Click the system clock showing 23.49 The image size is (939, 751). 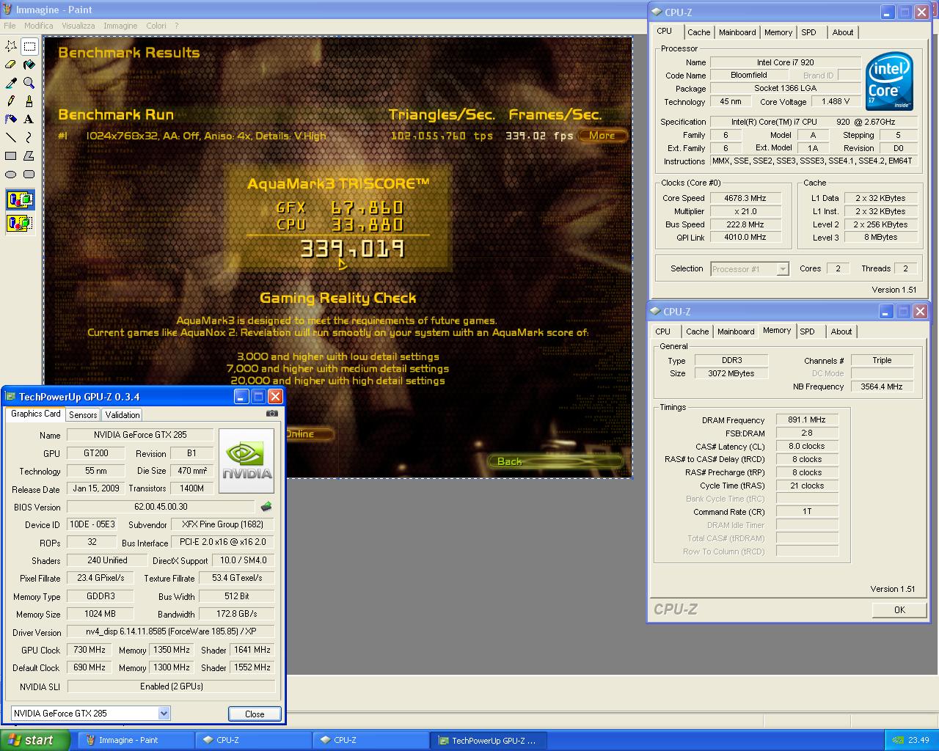[918, 740]
